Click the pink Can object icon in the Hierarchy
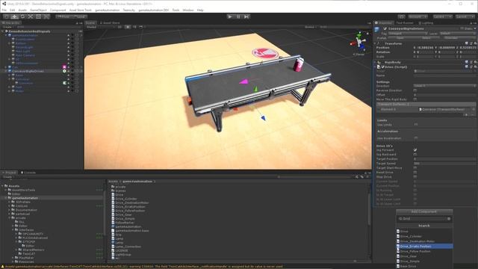 [64, 67]
